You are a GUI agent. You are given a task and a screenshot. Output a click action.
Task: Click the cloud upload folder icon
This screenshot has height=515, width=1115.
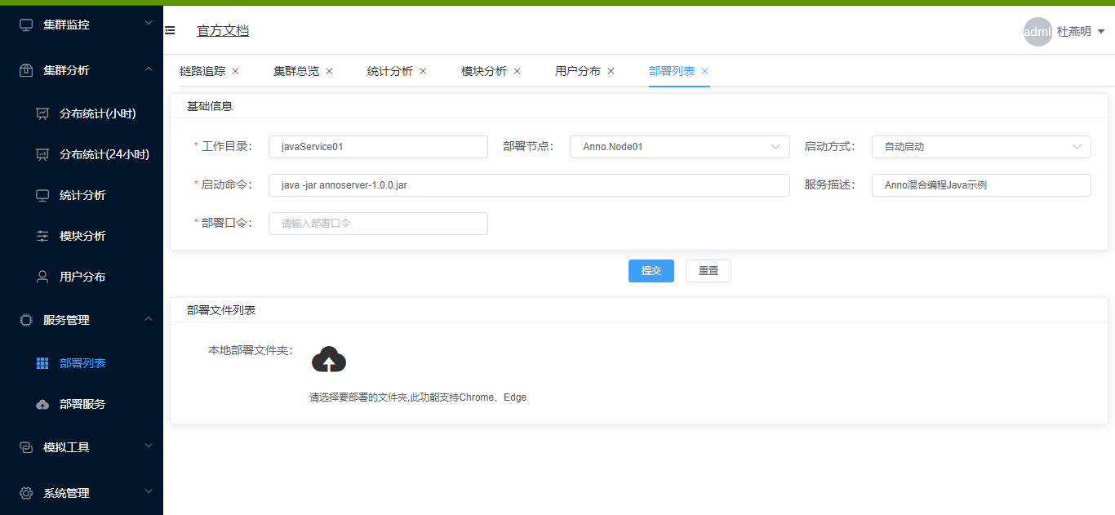click(329, 359)
